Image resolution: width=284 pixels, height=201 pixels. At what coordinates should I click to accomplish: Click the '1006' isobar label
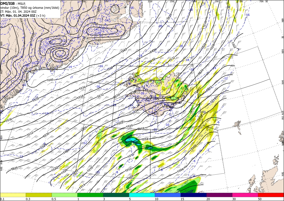tap(194, 148)
